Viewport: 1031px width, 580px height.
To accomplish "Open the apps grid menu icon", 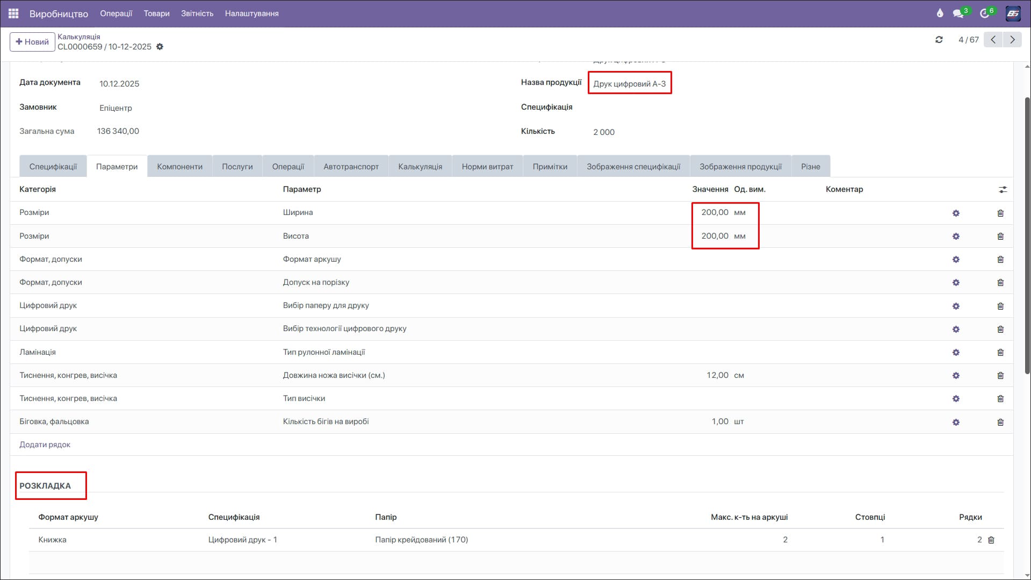I will [x=13, y=13].
